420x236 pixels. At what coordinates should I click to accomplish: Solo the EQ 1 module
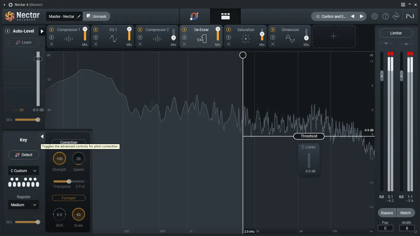tap(96, 37)
